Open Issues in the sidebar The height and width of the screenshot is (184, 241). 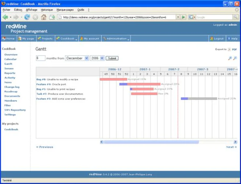(9, 68)
